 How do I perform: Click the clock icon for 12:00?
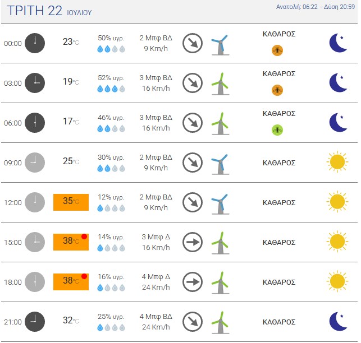[x=35, y=202]
